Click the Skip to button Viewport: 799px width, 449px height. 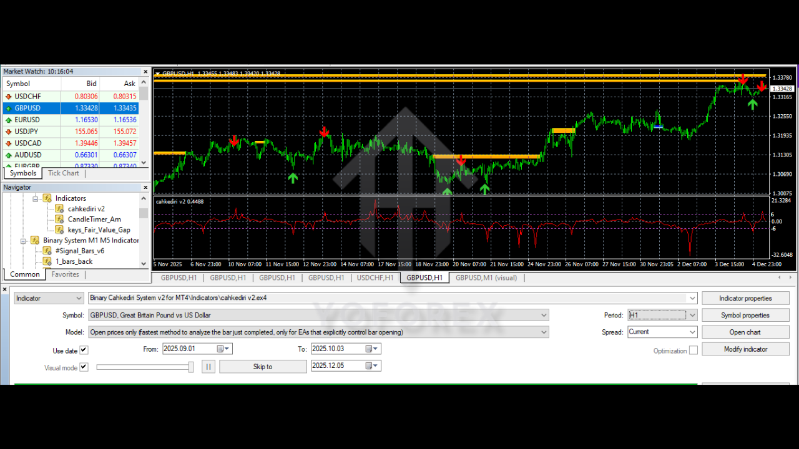pos(263,366)
